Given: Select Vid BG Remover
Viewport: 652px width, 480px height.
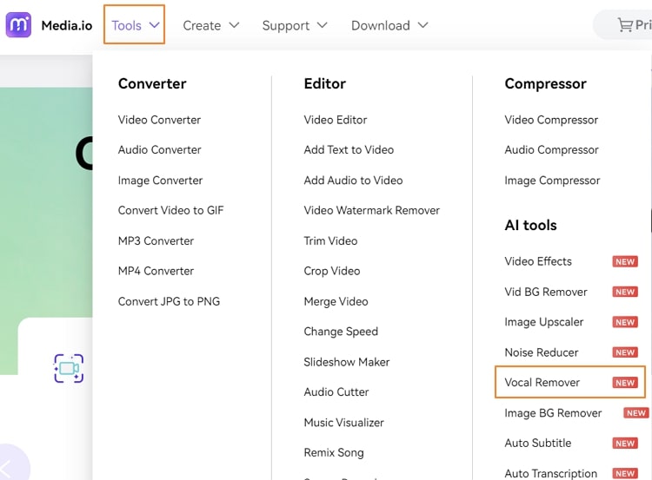Looking at the screenshot, I should [x=546, y=292].
